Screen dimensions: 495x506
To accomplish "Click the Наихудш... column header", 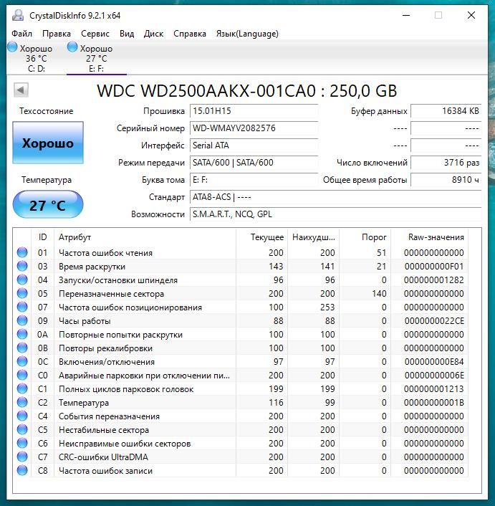I will 314,237.
